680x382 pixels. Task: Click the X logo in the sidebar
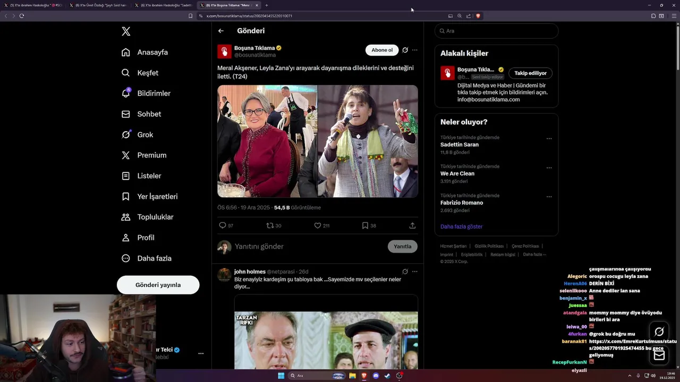(x=126, y=31)
